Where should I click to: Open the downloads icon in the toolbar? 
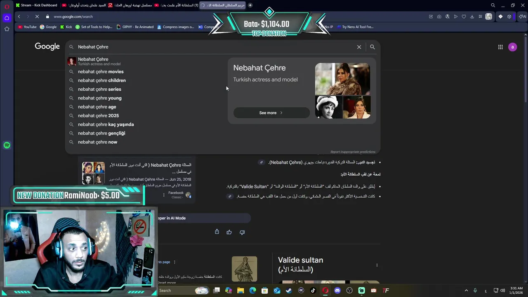pyautogui.click(x=472, y=16)
